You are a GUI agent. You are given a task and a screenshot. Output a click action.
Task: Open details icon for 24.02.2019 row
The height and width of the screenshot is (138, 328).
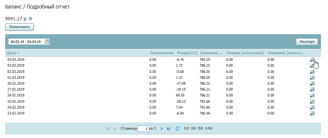312,107
